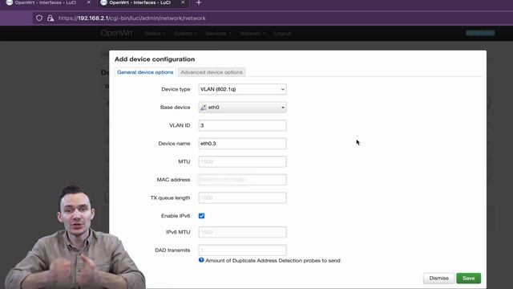Screen dimensions: 513x289
Task: Open a new browser tab with plus icon
Action: (199, 2)
